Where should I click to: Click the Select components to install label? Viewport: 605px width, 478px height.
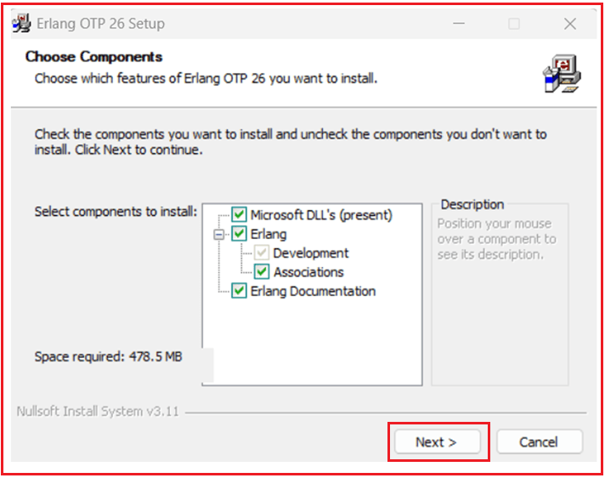coord(116,212)
